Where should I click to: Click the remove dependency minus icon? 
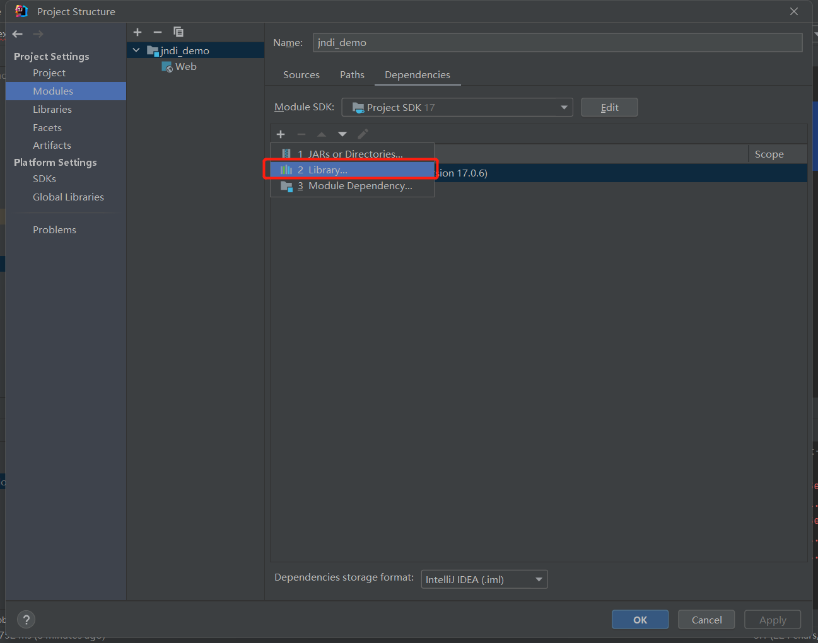301,134
